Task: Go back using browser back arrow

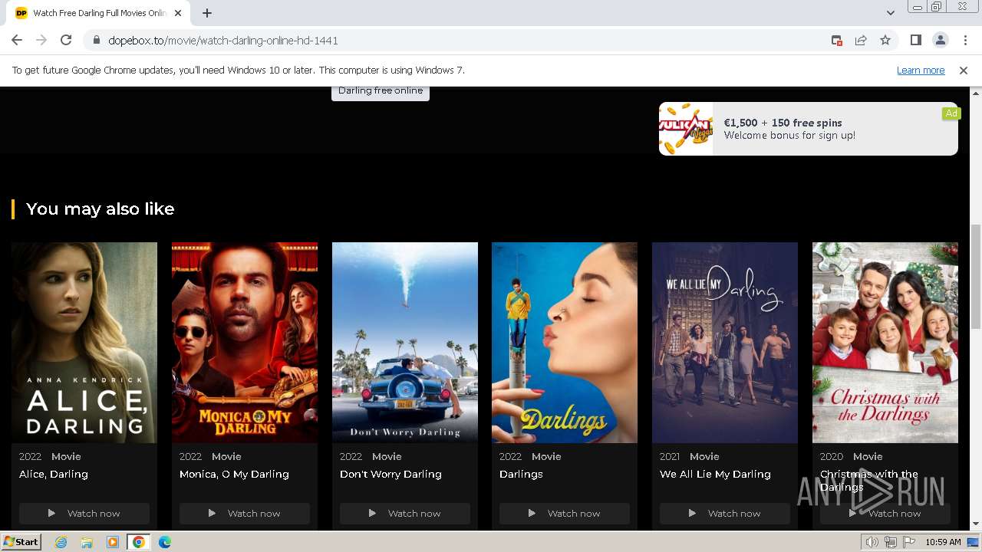Action: click(x=17, y=41)
